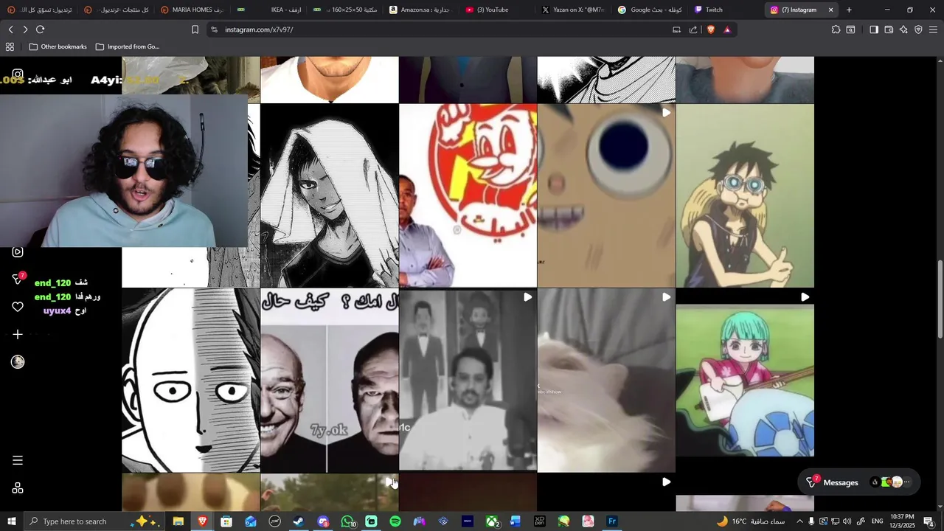Show hidden system tray icons

tap(799, 521)
